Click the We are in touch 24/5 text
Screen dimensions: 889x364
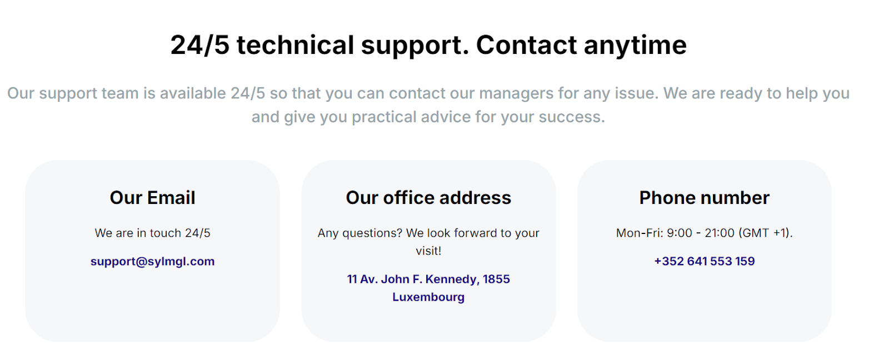click(x=152, y=233)
